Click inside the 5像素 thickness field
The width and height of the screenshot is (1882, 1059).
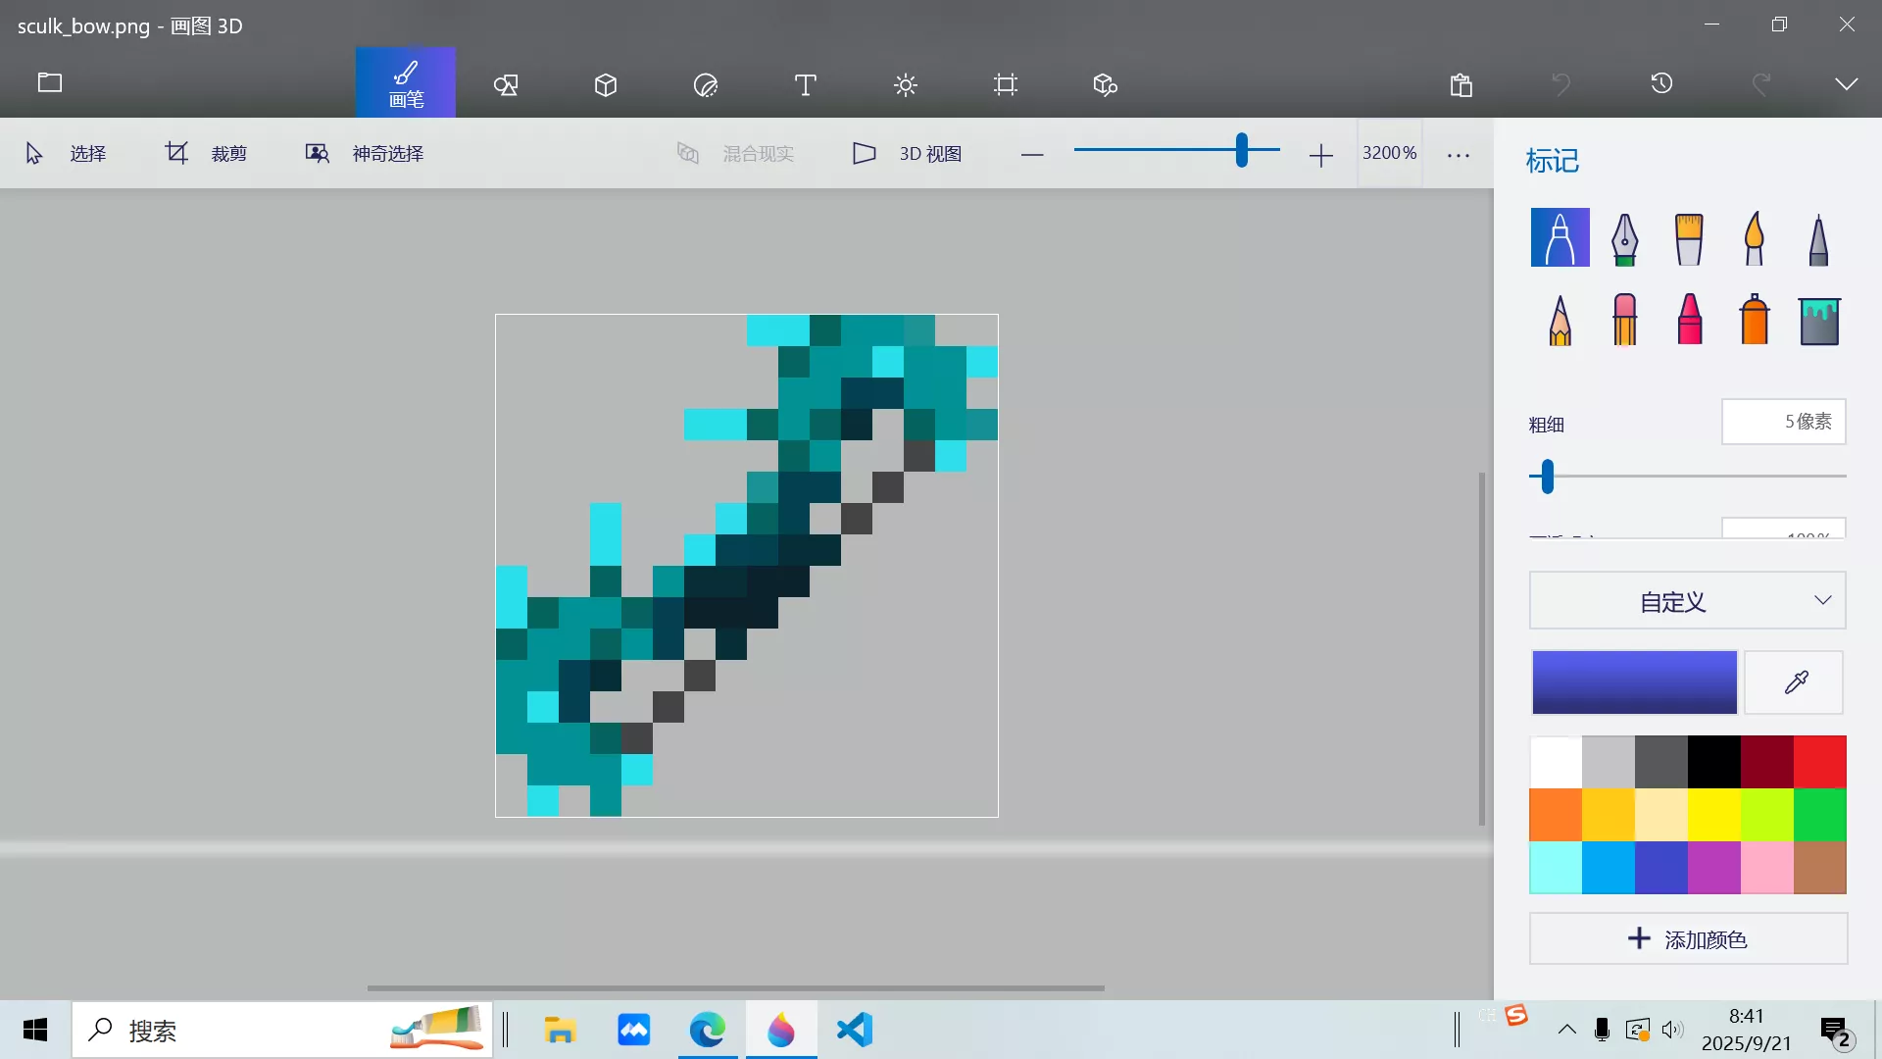1784,421
